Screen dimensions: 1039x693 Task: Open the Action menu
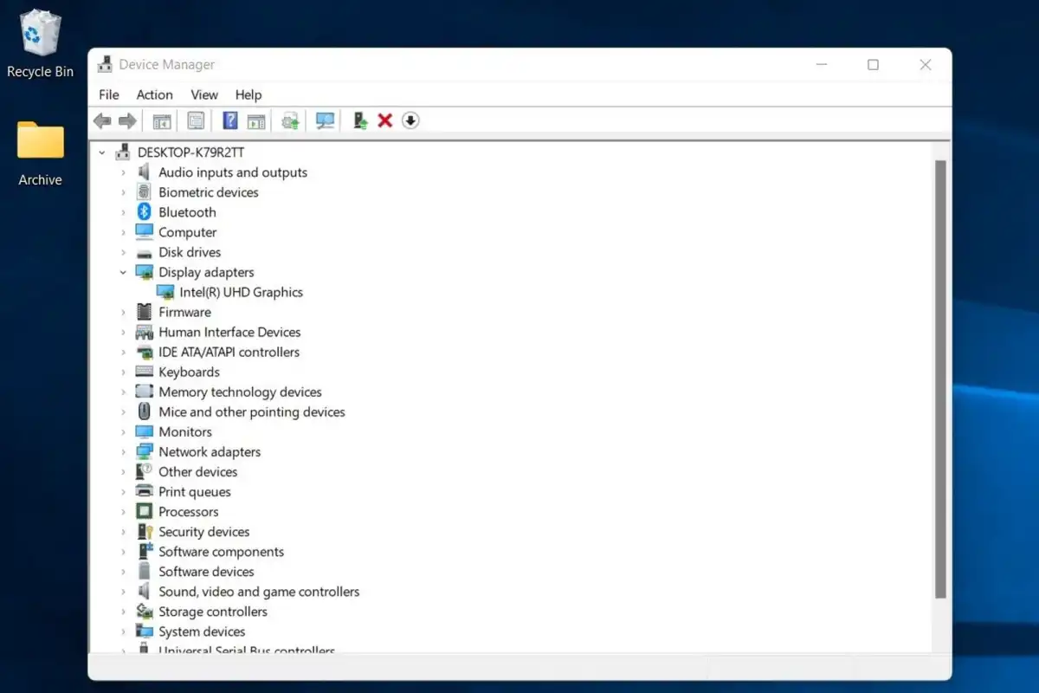pyautogui.click(x=154, y=94)
